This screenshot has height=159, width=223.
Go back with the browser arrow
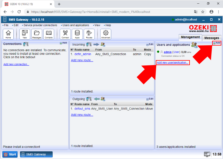[x=5, y=12]
